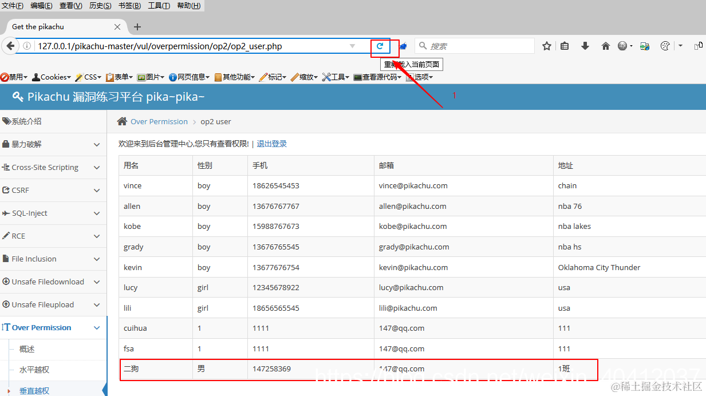Click the 退出登录 logout link
This screenshot has height=396, width=706.
tap(271, 144)
